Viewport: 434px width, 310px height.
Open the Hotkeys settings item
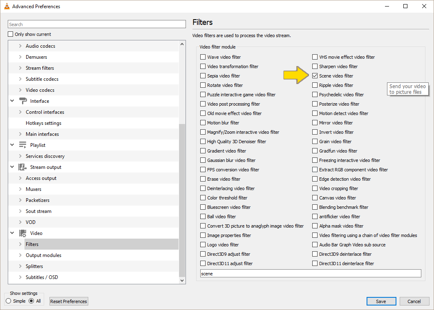43,123
